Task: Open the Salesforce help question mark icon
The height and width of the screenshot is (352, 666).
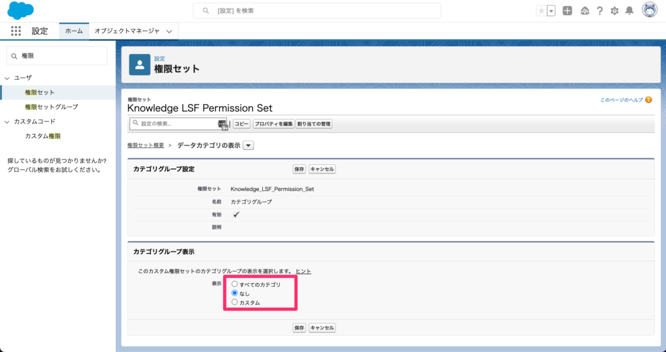Action: pos(600,10)
